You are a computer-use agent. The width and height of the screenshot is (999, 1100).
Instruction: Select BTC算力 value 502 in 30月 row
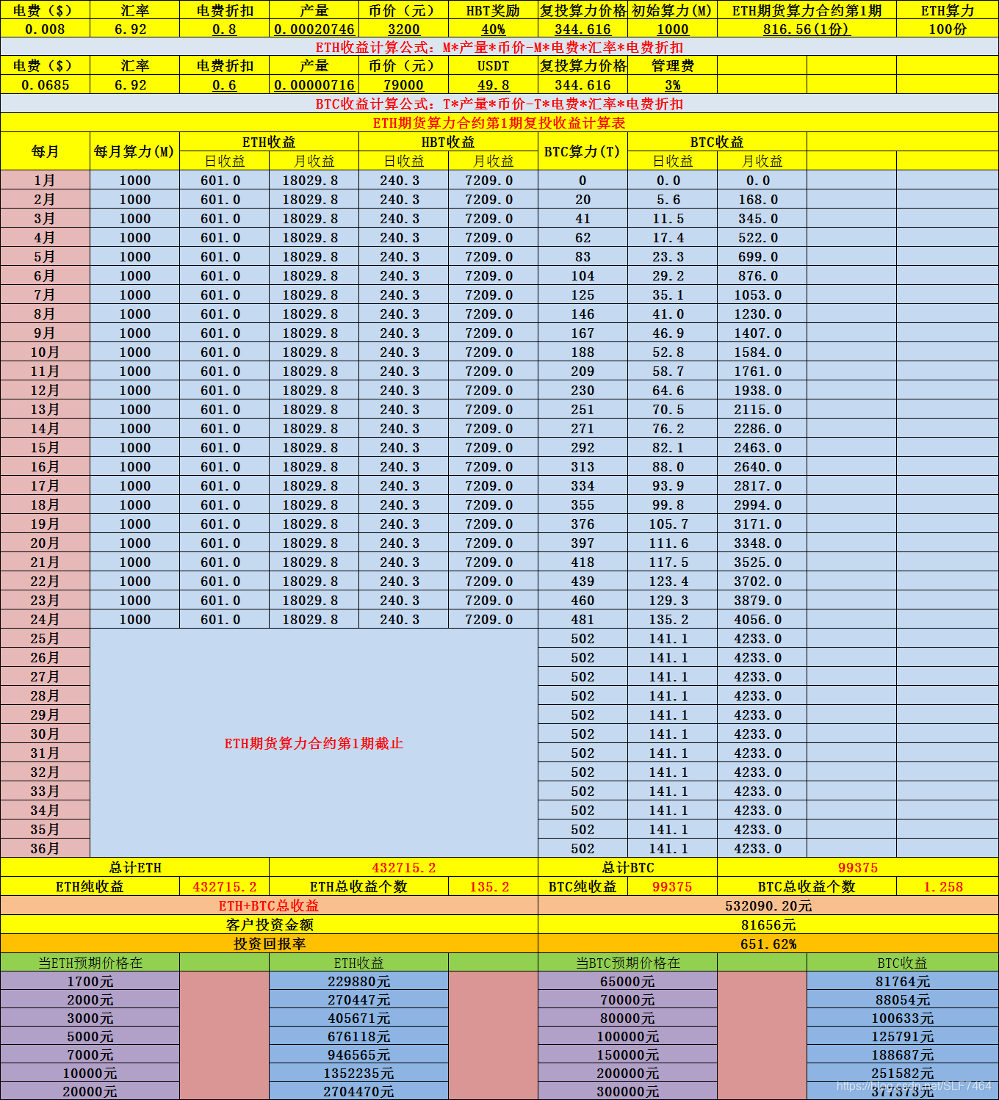point(583,734)
